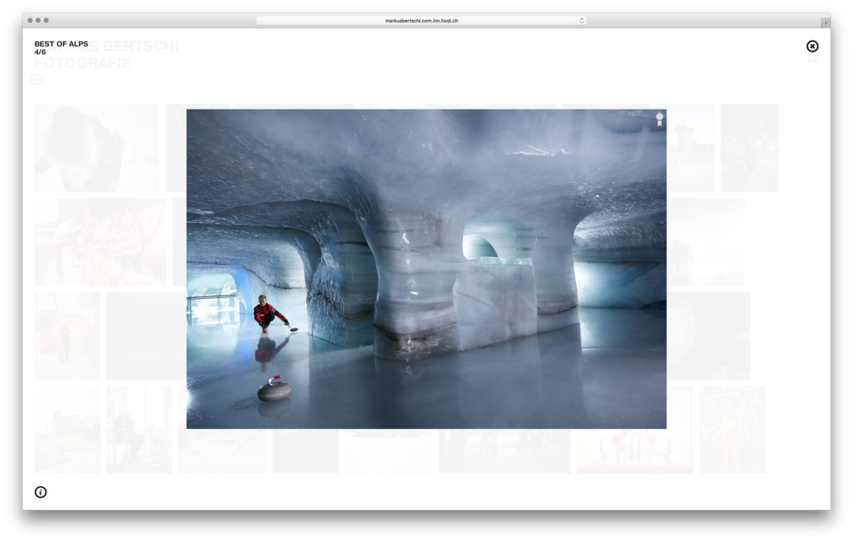This screenshot has height=542, width=853.
Task: Click the red window close button
Action: click(x=31, y=21)
